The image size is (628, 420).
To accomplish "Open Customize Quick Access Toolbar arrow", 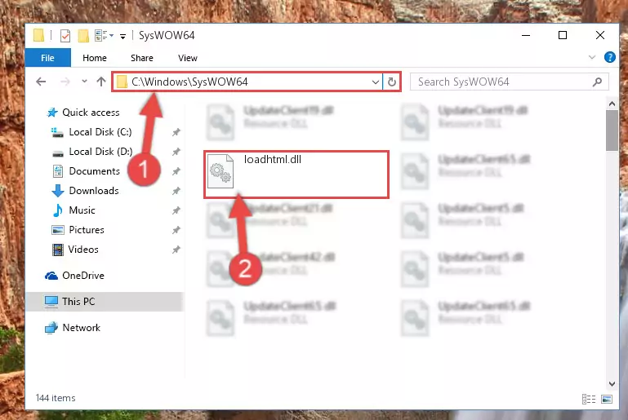I will click(x=123, y=37).
